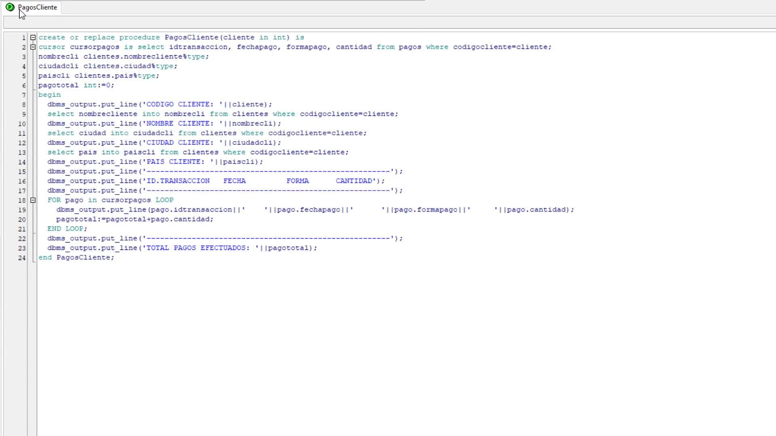Click 'pagototal' in the line 6 declaration
Viewport: 776px width, 436px height.
58,85
